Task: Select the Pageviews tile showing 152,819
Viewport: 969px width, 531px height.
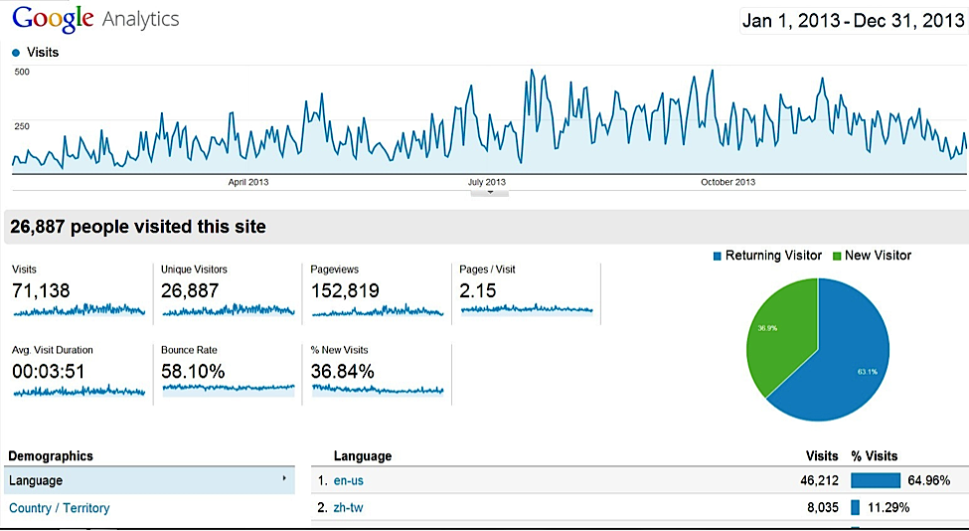Action: (x=377, y=291)
